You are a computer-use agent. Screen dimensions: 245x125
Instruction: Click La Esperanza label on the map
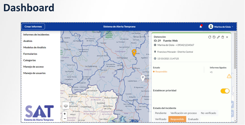[x=91, y=66]
